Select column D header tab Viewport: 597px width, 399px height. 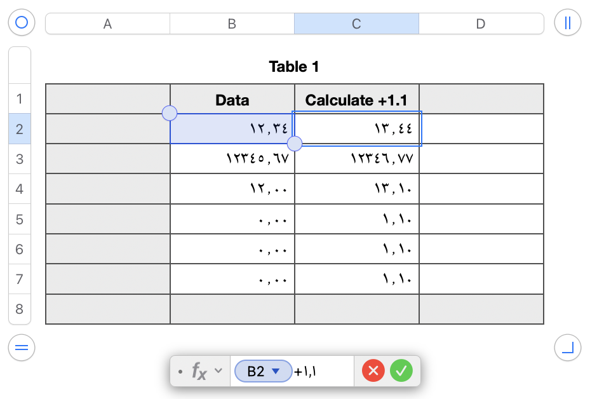(x=481, y=24)
